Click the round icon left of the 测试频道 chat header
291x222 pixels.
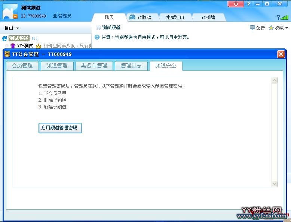[x=98, y=28]
